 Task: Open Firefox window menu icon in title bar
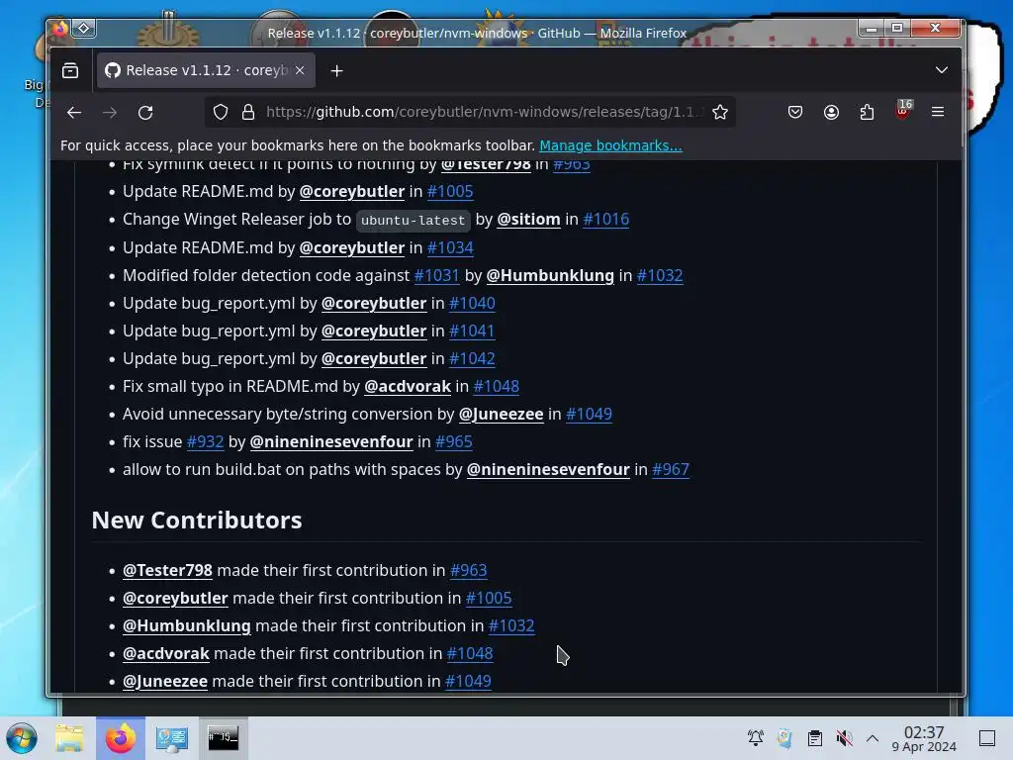tap(60, 29)
